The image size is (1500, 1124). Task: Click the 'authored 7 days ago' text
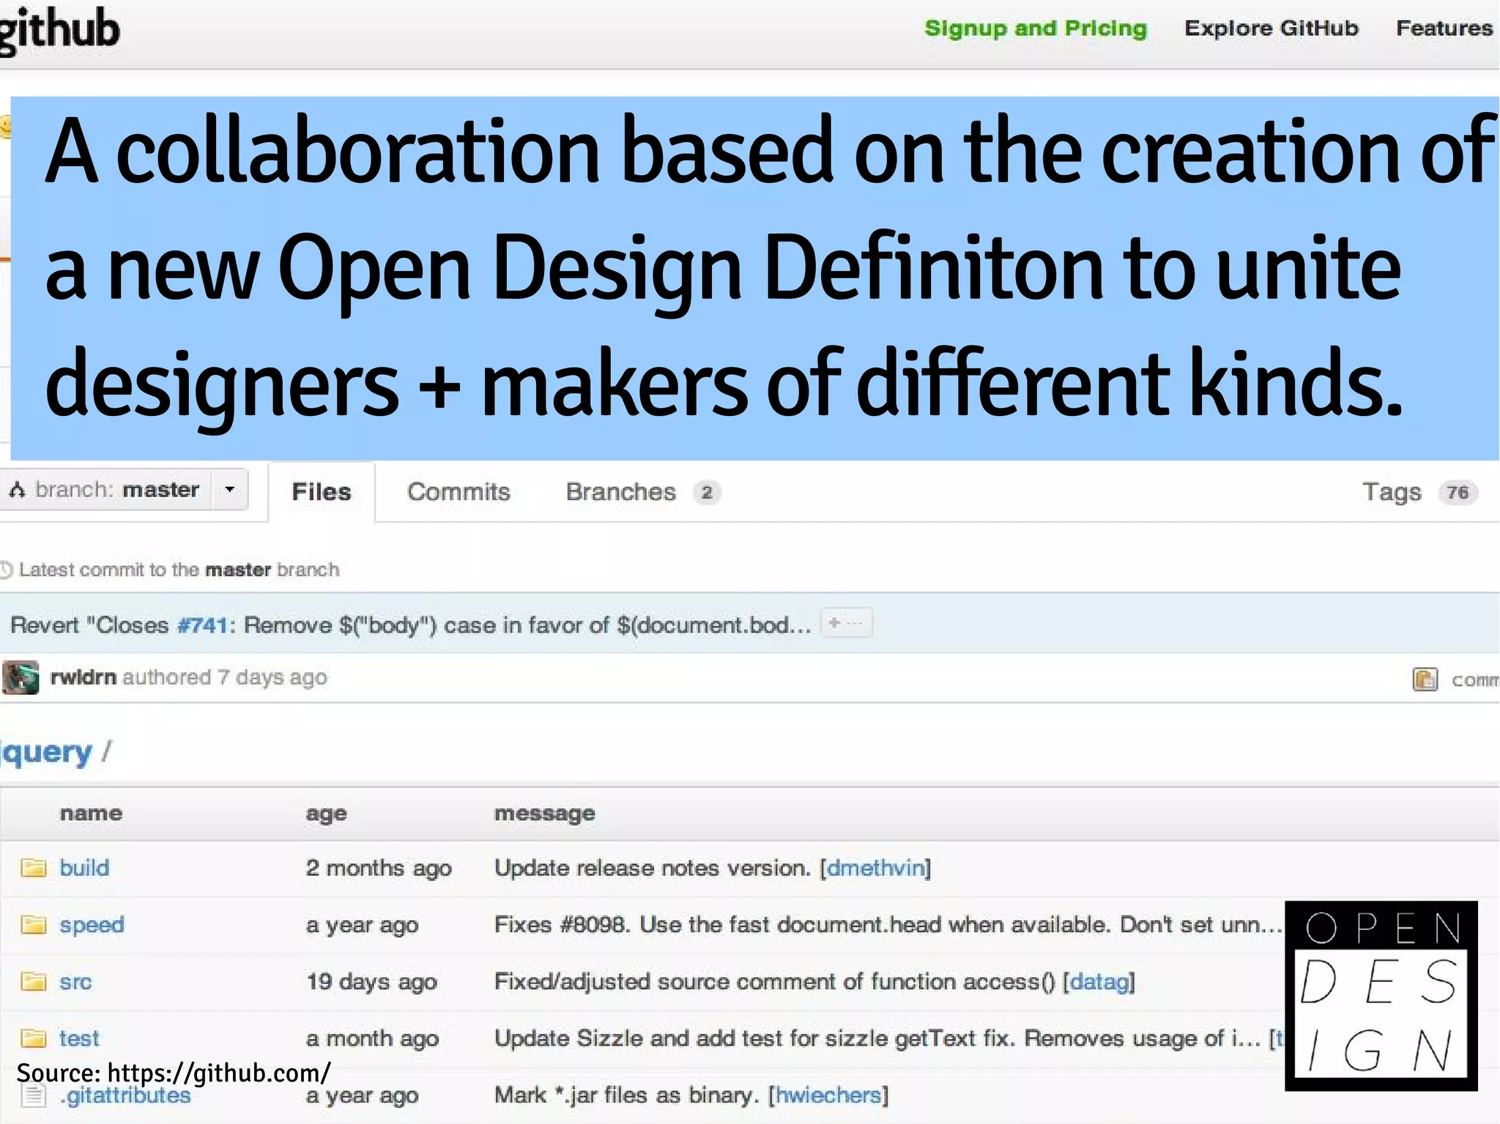click(x=225, y=677)
